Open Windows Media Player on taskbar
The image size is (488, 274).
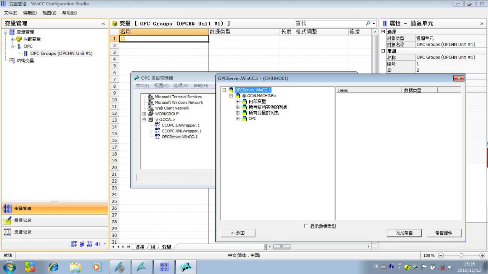96,267
